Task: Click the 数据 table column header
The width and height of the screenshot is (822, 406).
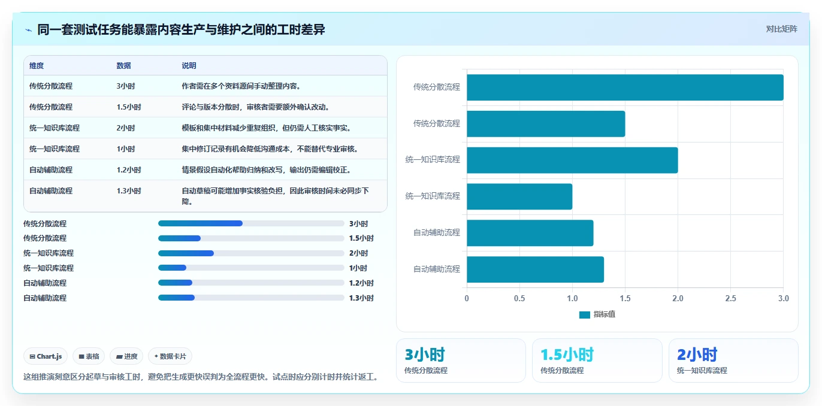Action: point(124,66)
